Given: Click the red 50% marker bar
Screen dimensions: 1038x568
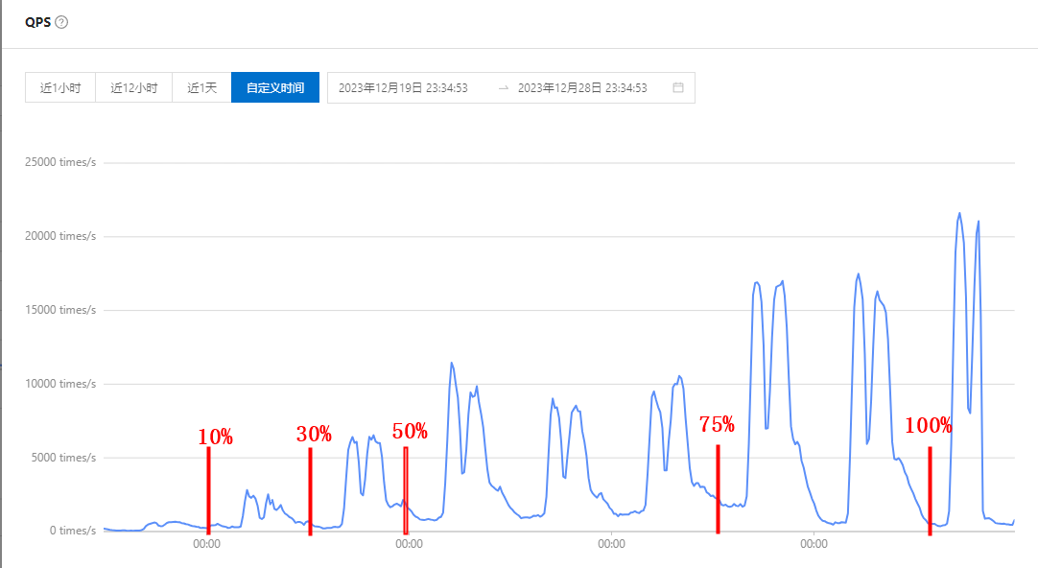Looking at the screenshot, I should (406, 489).
